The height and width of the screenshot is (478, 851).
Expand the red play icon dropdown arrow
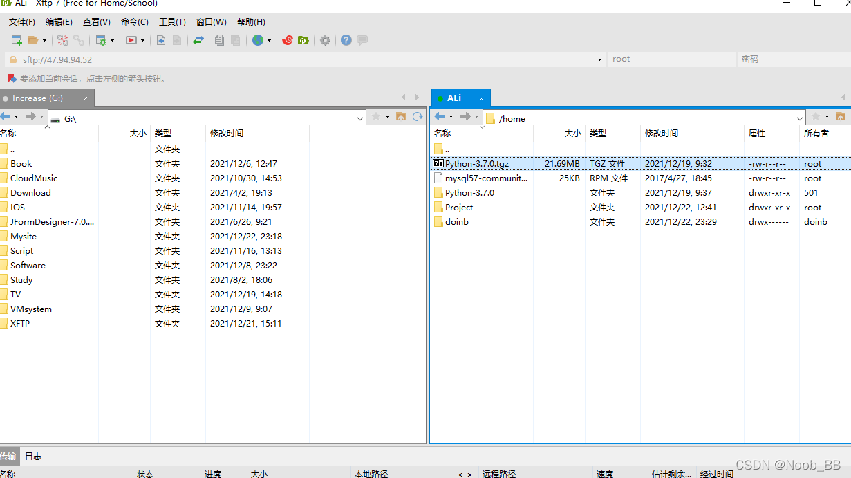(143, 40)
